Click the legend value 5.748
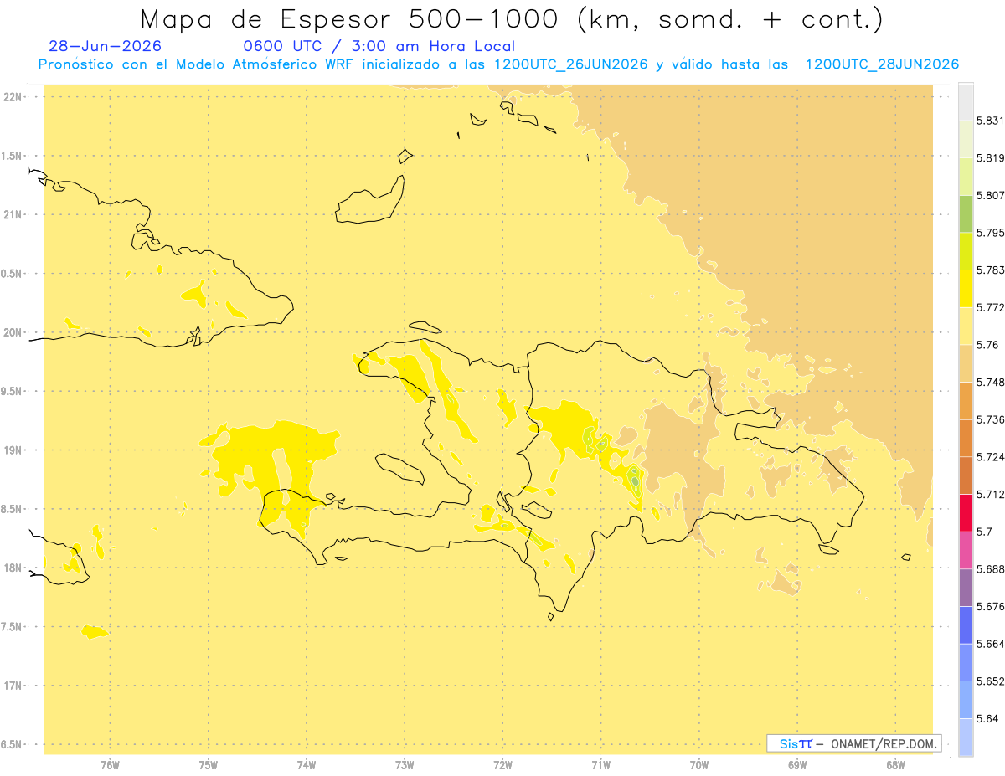Image resolution: width=1005 pixels, height=776 pixels. [x=991, y=383]
